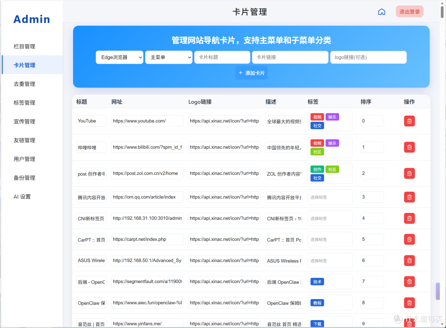Select 卡片管理 in the sidebar
This screenshot has width=446, height=328.
click(32, 65)
